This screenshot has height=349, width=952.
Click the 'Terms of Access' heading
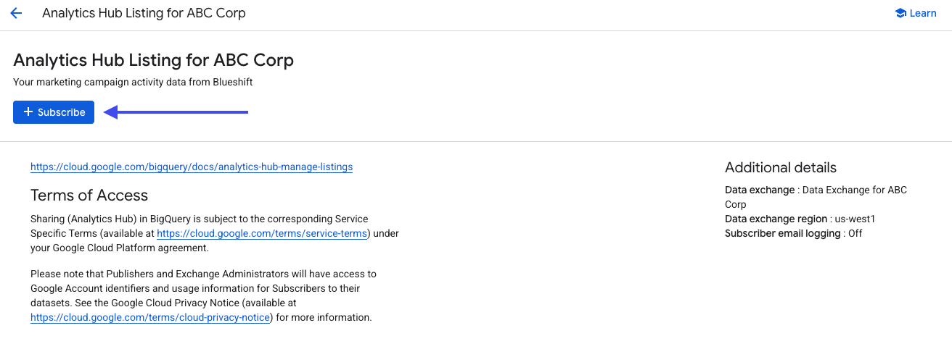pyautogui.click(x=89, y=195)
